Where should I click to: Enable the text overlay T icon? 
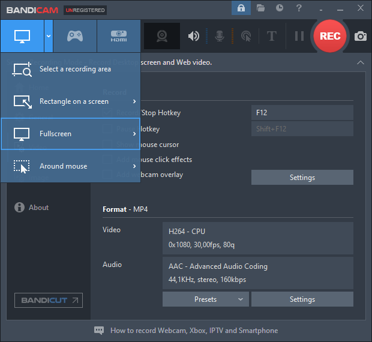pos(272,36)
